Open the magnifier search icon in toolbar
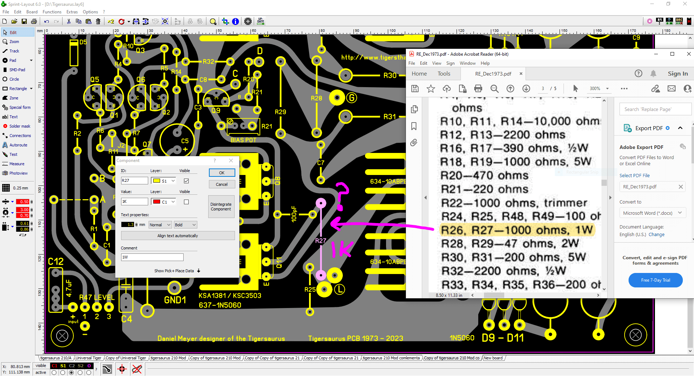694x376 pixels. click(x=213, y=21)
